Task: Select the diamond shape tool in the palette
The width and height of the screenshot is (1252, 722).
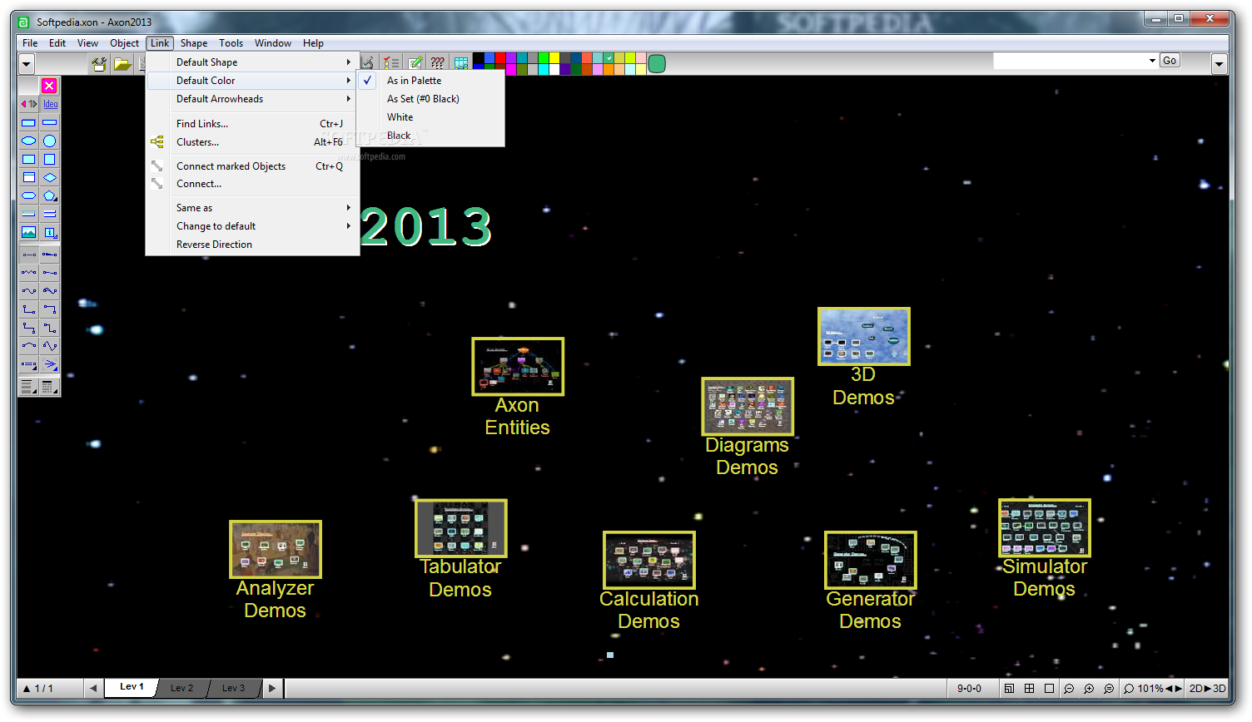Action: pos(50,177)
